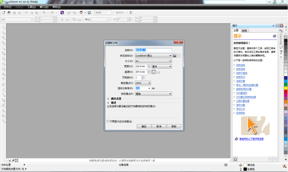Click the fill bucket icon in status bar
Image resolution: width=288 pixels, height=172 pixels.
click(241, 165)
